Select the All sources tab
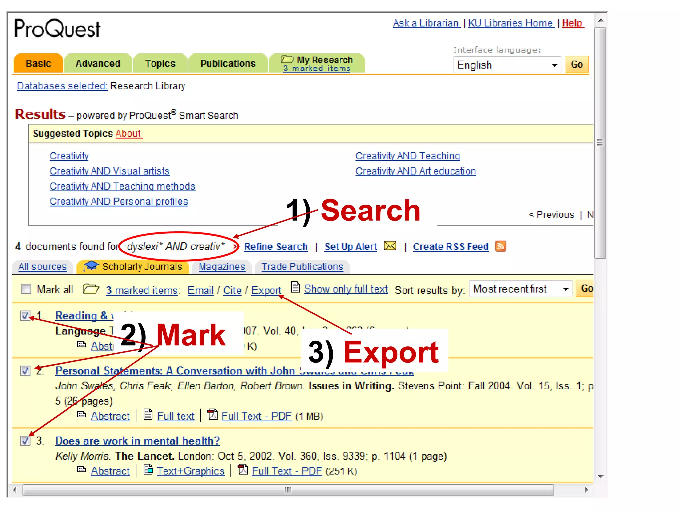The height and width of the screenshot is (510, 681). click(42, 267)
